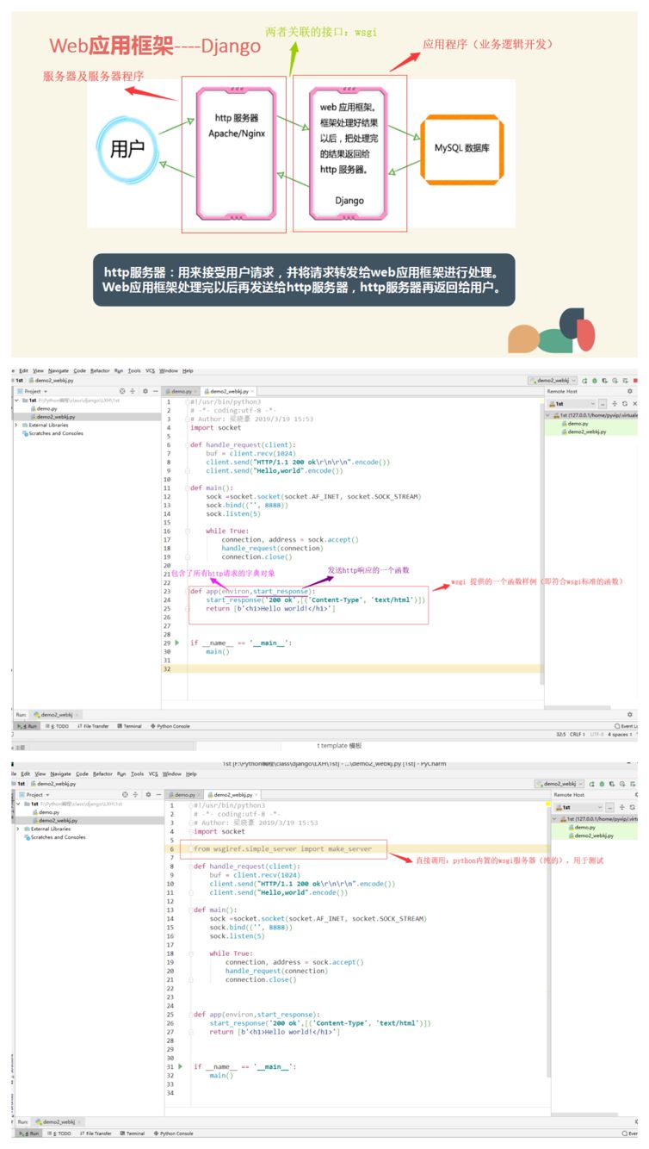Click 32:5 cursor position in upper status bar
Viewport: 649px width, 1149px height.
(x=559, y=735)
